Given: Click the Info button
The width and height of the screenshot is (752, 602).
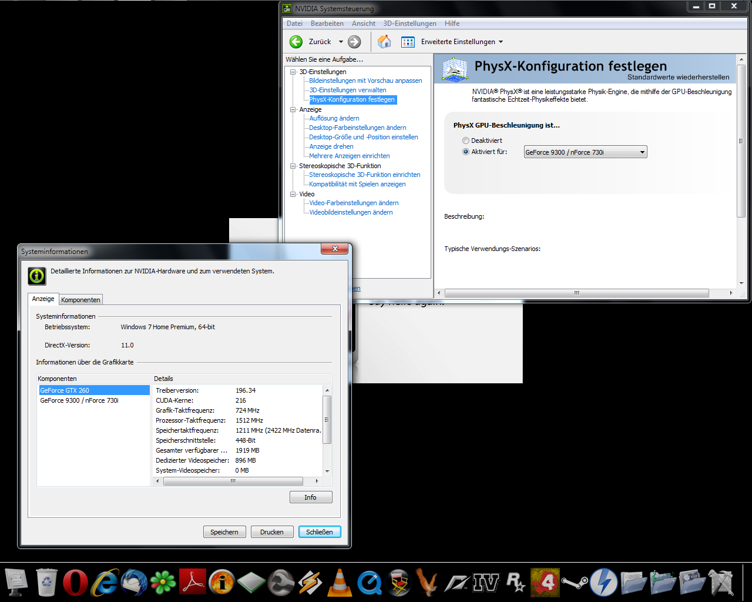Looking at the screenshot, I should (311, 497).
